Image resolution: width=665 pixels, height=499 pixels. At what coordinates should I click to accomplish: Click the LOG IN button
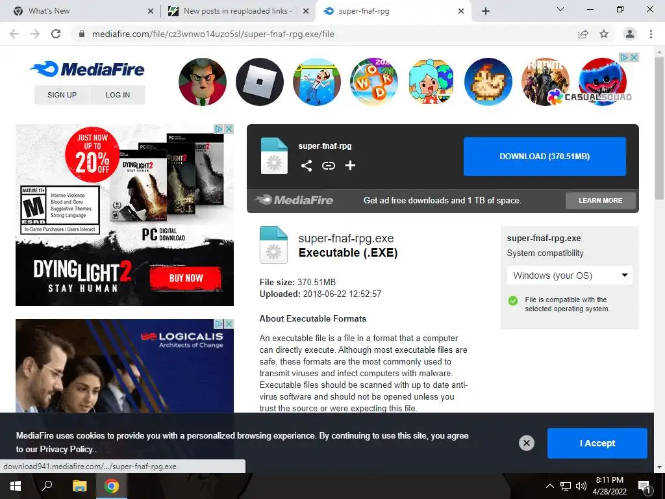coord(118,95)
